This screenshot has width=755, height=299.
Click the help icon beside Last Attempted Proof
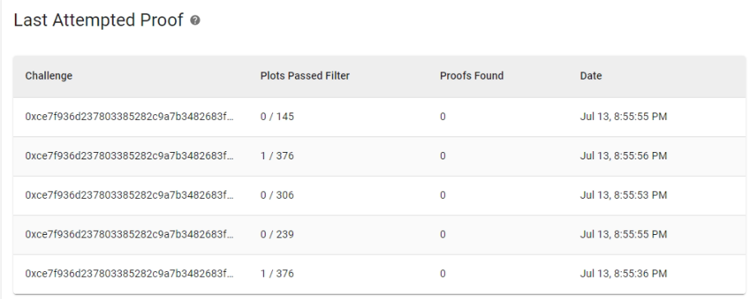[x=195, y=21]
